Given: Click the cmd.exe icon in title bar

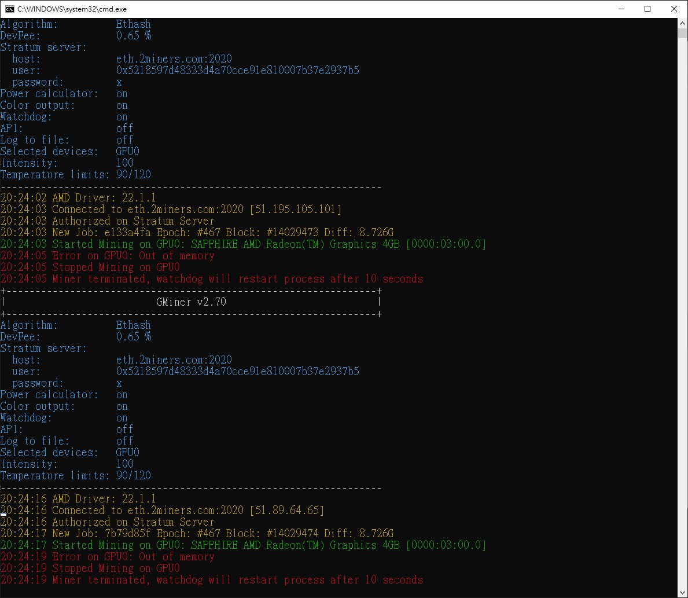Looking at the screenshot, I should [10, 9].
